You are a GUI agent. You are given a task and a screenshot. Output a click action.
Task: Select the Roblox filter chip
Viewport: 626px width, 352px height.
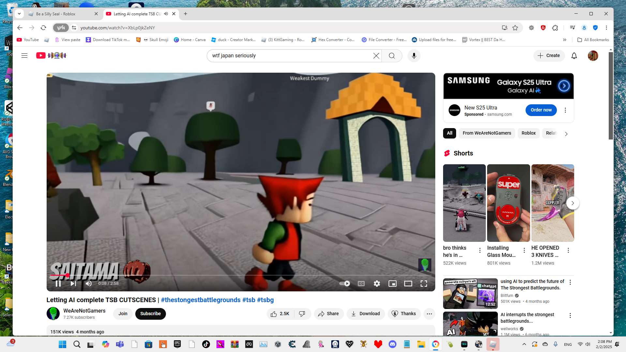click(x=528, y=133)
